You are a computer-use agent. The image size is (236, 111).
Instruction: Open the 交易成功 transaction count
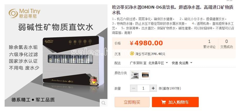(x=226, y=44)
